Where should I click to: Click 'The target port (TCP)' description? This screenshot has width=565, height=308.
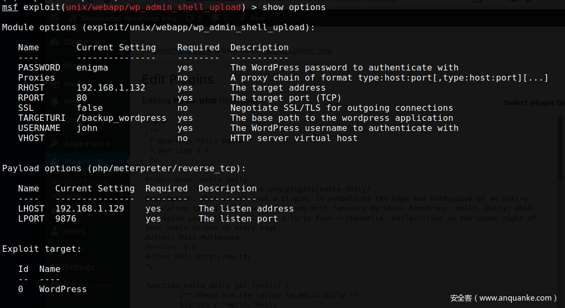coord(286,98)
